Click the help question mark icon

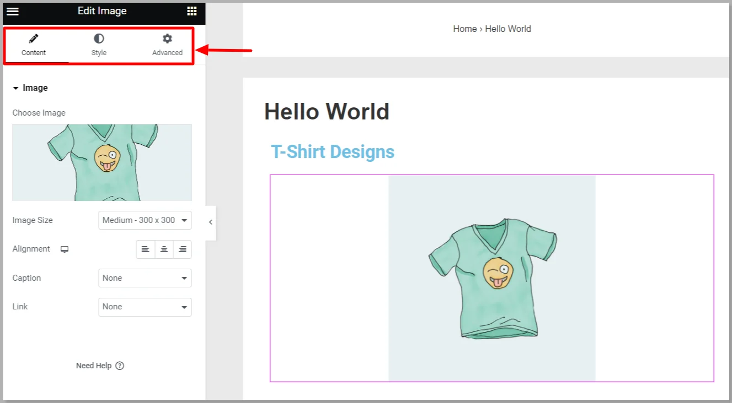coord(120,366)
